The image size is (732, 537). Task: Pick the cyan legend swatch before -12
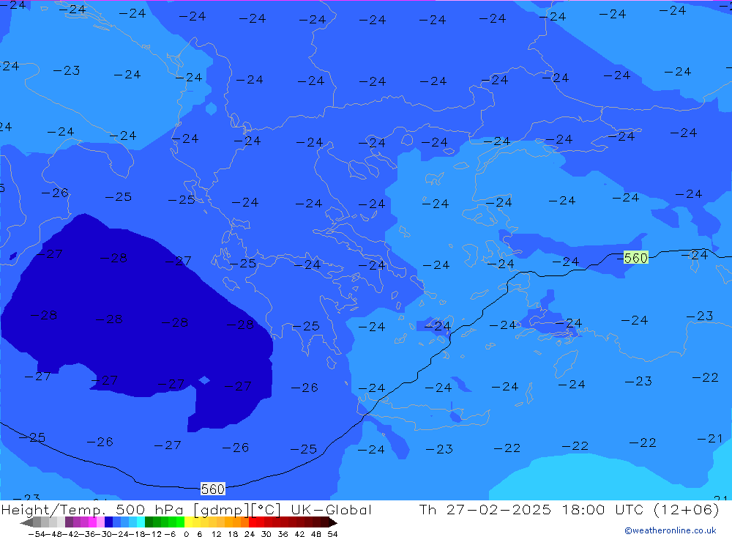pos(141,522)
